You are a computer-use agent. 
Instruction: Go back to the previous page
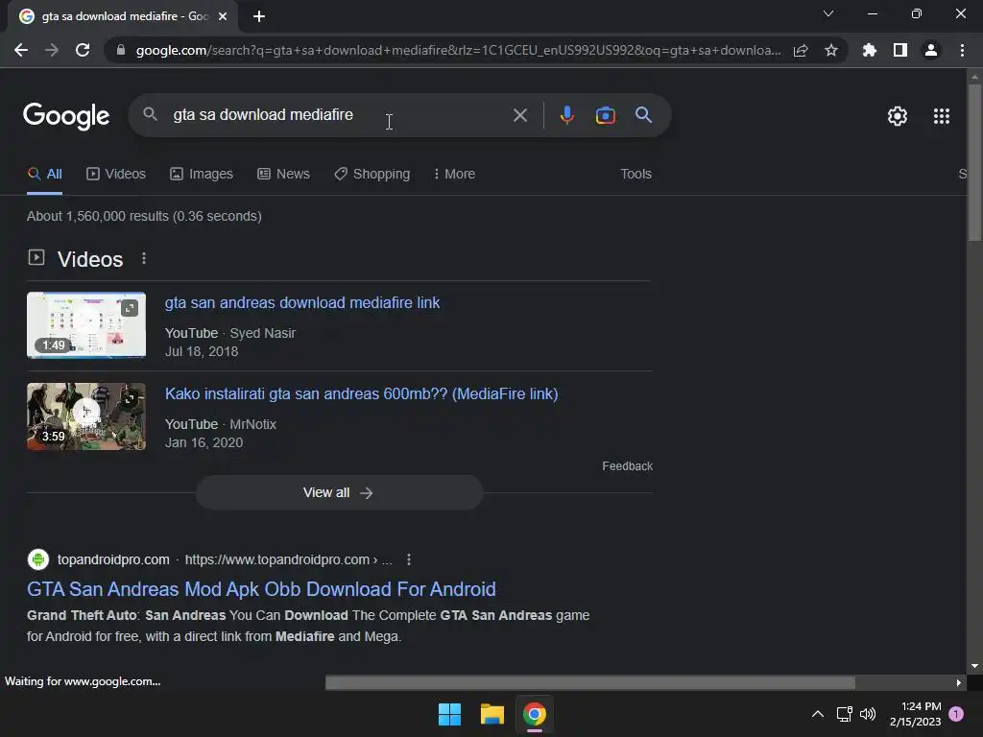(x=21, y=50)
